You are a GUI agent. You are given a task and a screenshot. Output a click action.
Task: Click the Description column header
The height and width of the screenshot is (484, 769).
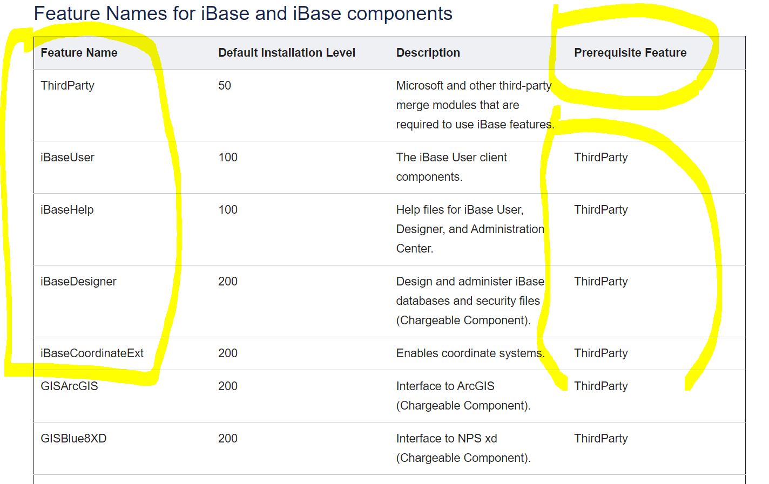[428, 52]
